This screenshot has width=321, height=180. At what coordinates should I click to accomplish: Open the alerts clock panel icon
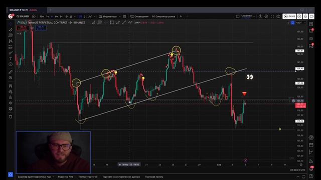pos(311,31)
